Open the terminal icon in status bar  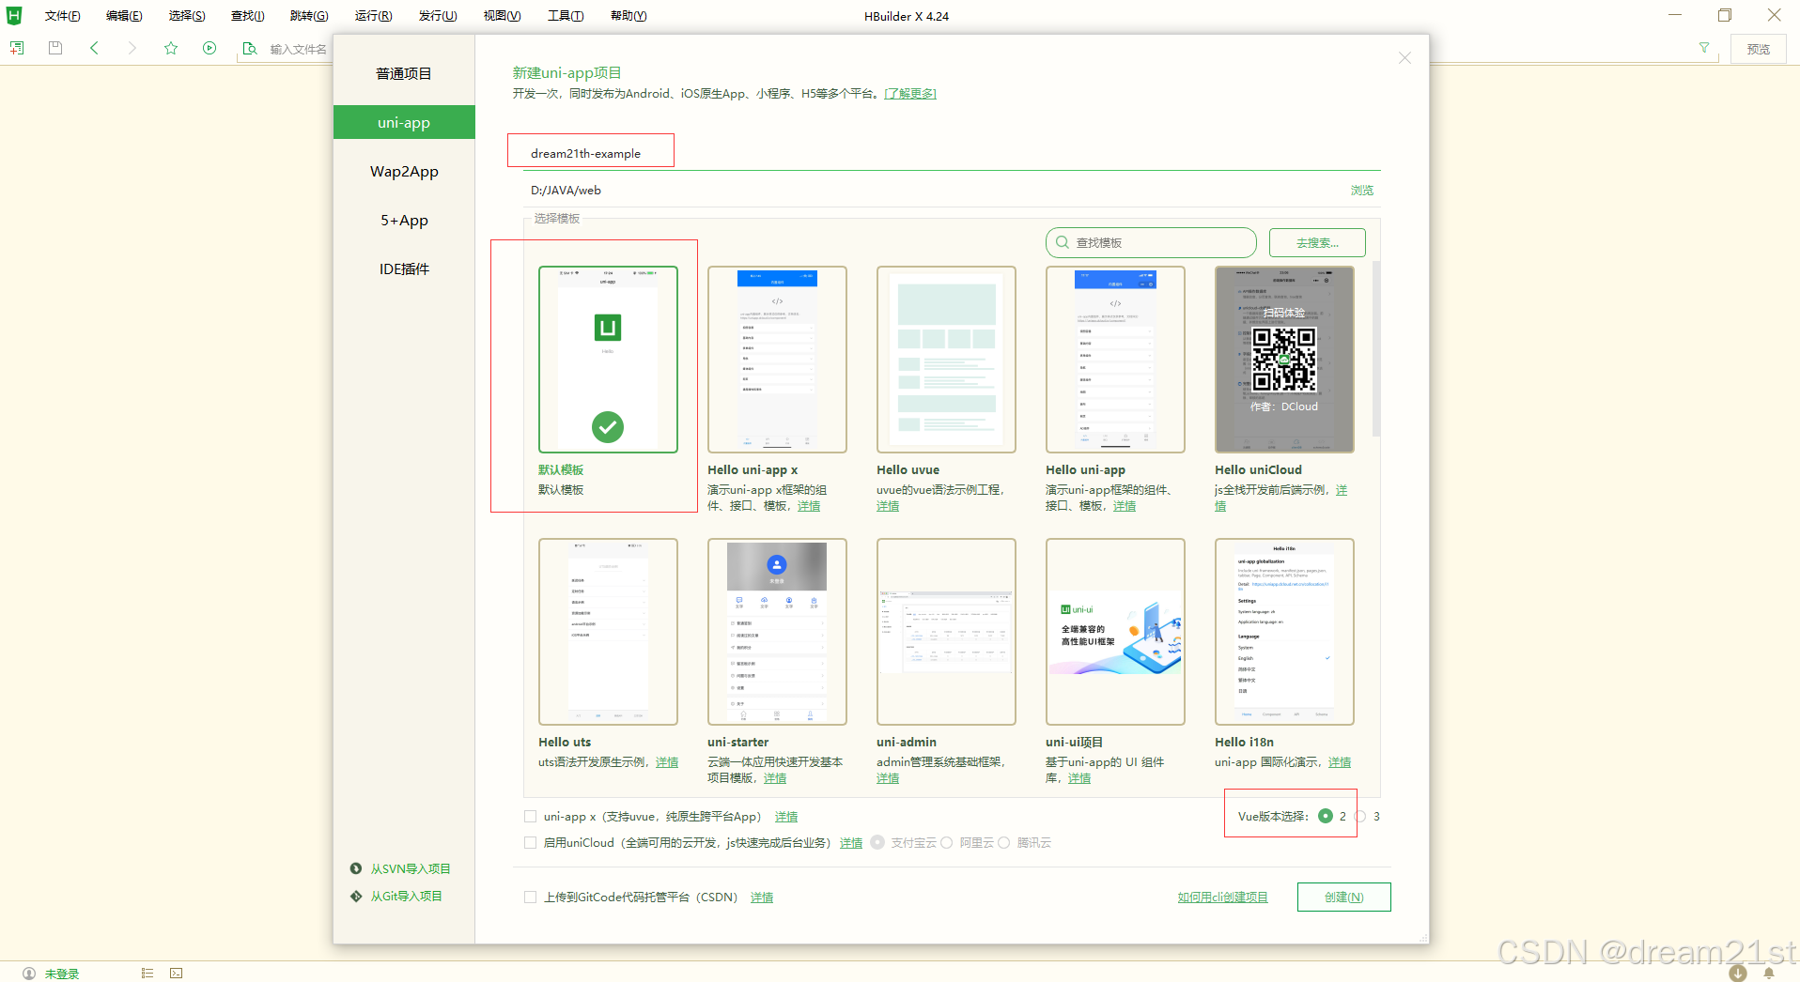pos(177,974)
